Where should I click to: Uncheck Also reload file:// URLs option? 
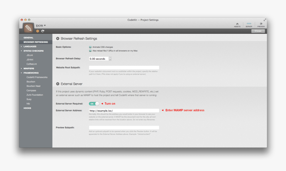pos(90,51)
